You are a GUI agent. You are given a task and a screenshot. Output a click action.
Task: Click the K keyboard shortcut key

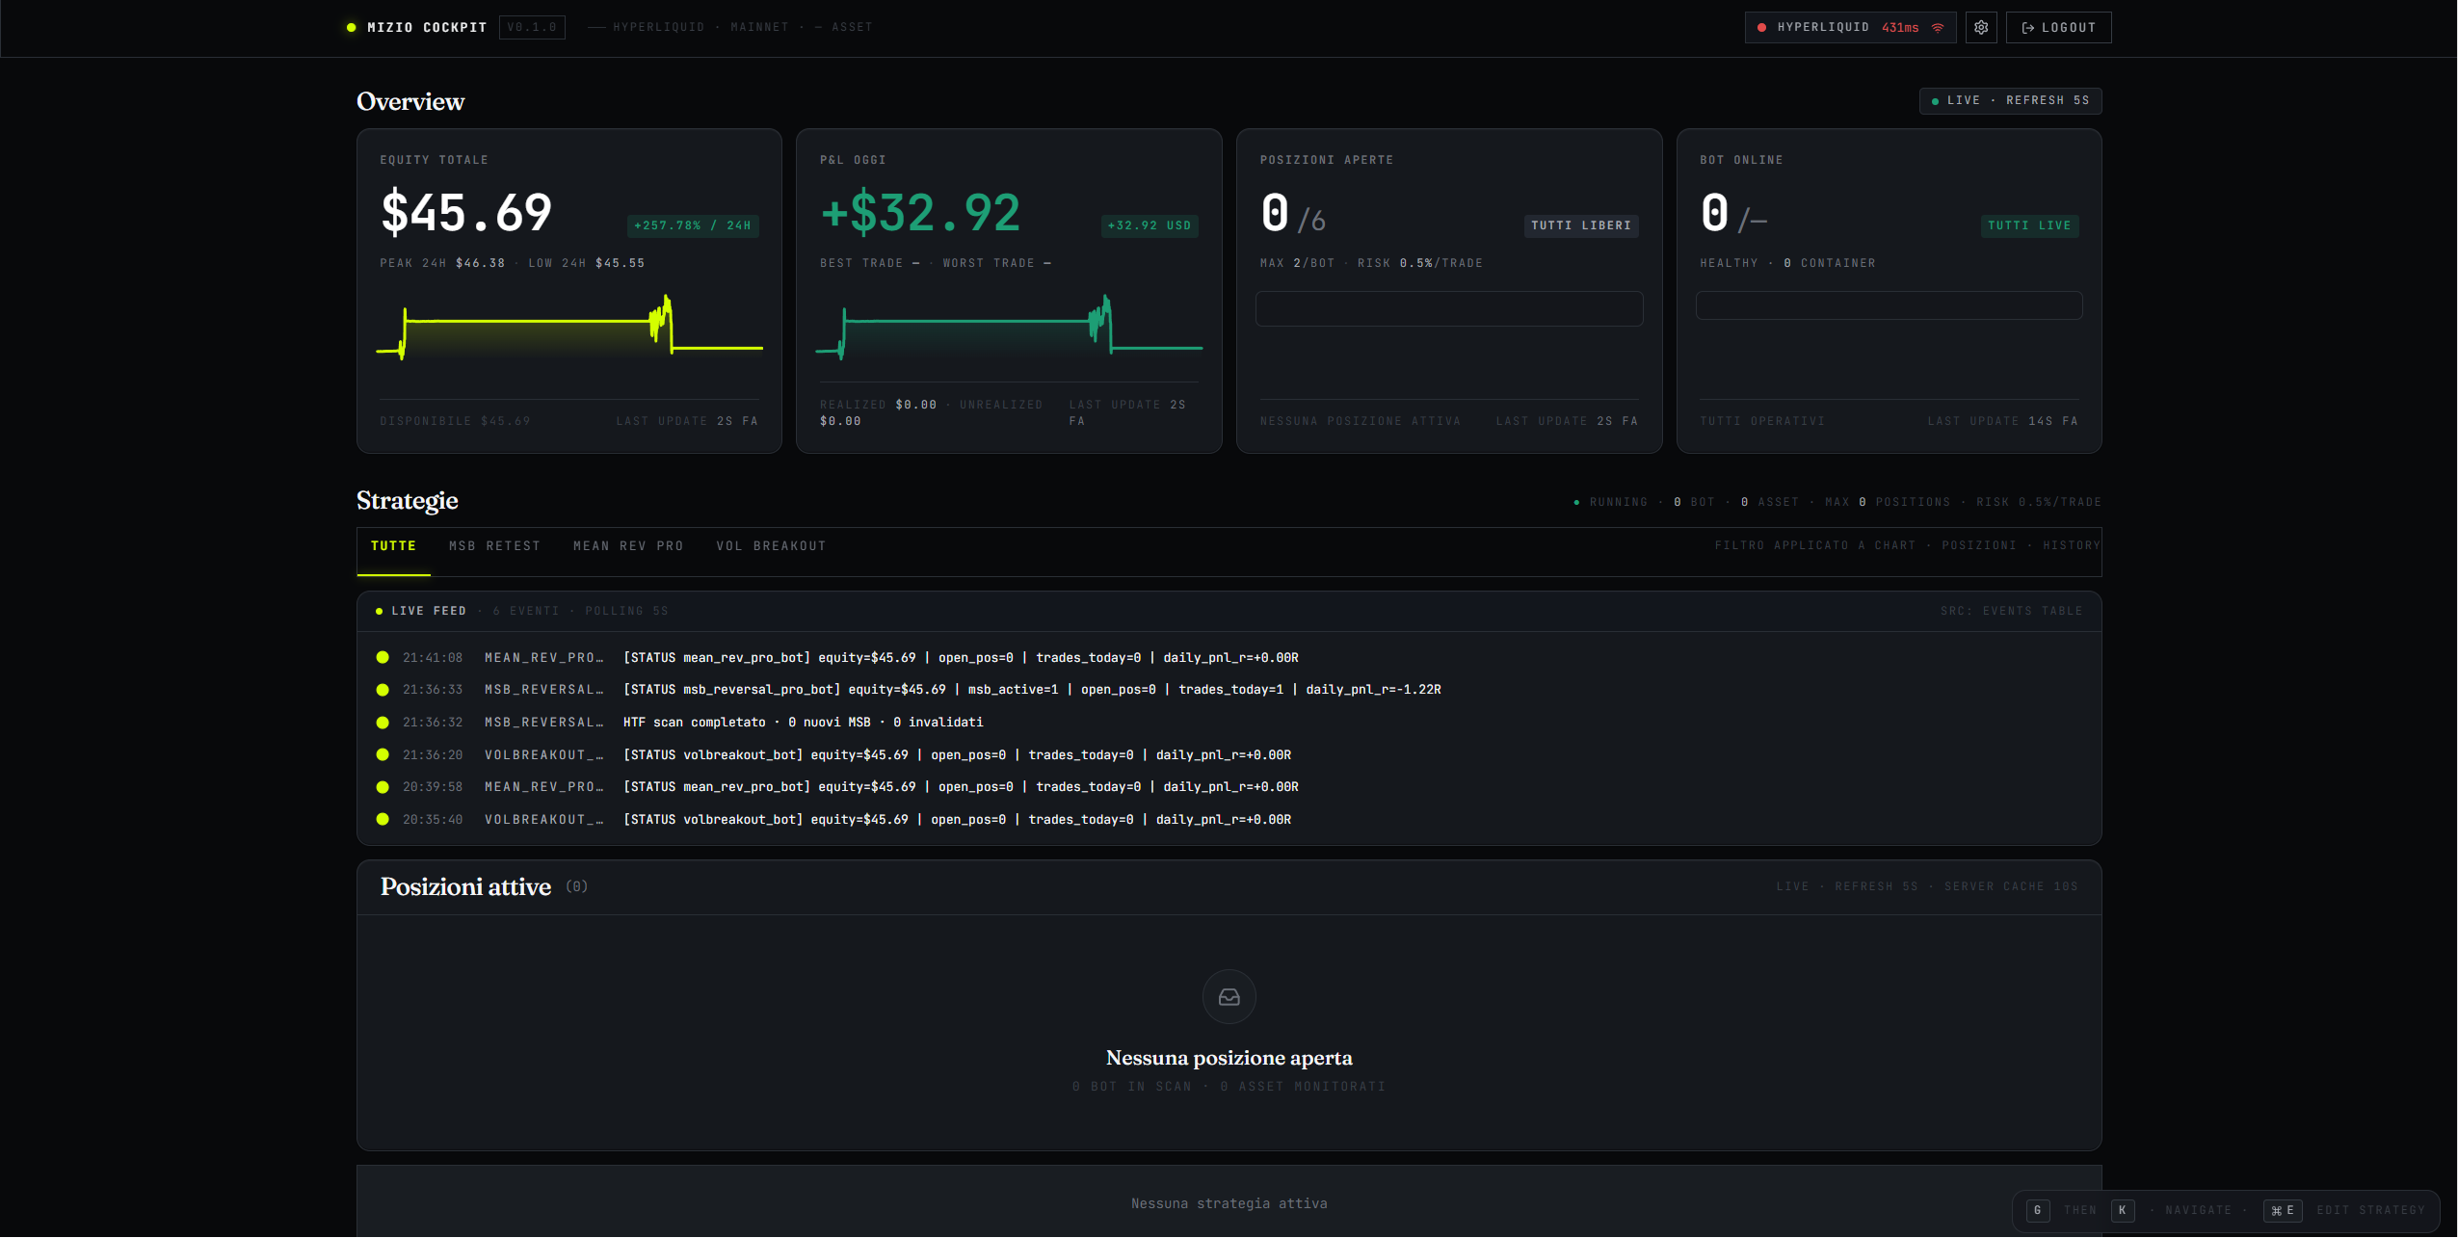pos(2123,1211)
